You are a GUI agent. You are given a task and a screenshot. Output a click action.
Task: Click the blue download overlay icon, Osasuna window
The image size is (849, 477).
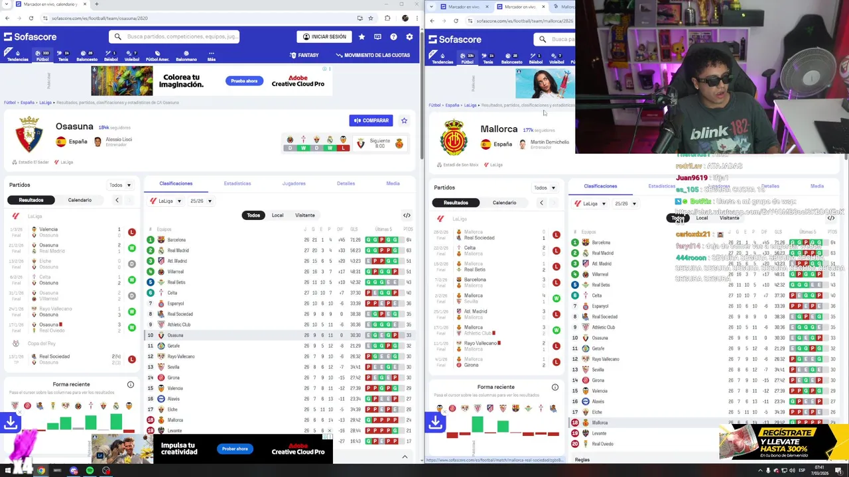11,422
